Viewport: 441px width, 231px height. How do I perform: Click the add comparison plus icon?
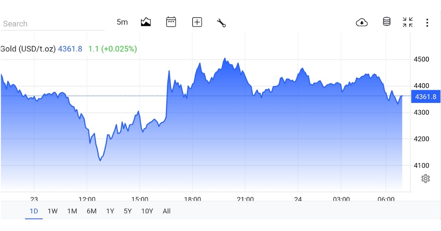[197, 22]
